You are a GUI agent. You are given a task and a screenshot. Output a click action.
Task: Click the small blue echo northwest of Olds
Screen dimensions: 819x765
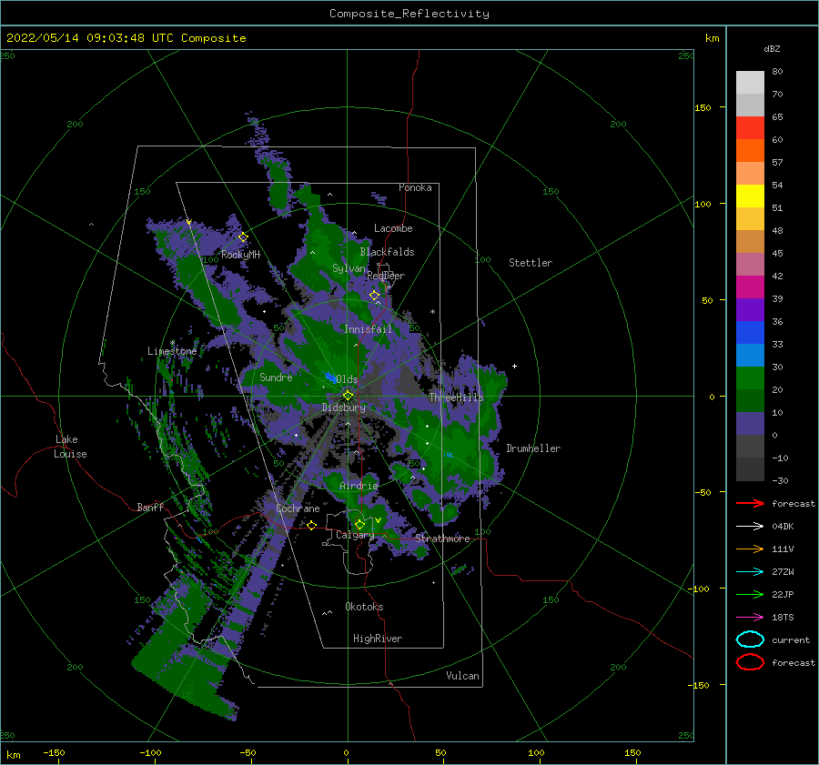coord(330,376)
